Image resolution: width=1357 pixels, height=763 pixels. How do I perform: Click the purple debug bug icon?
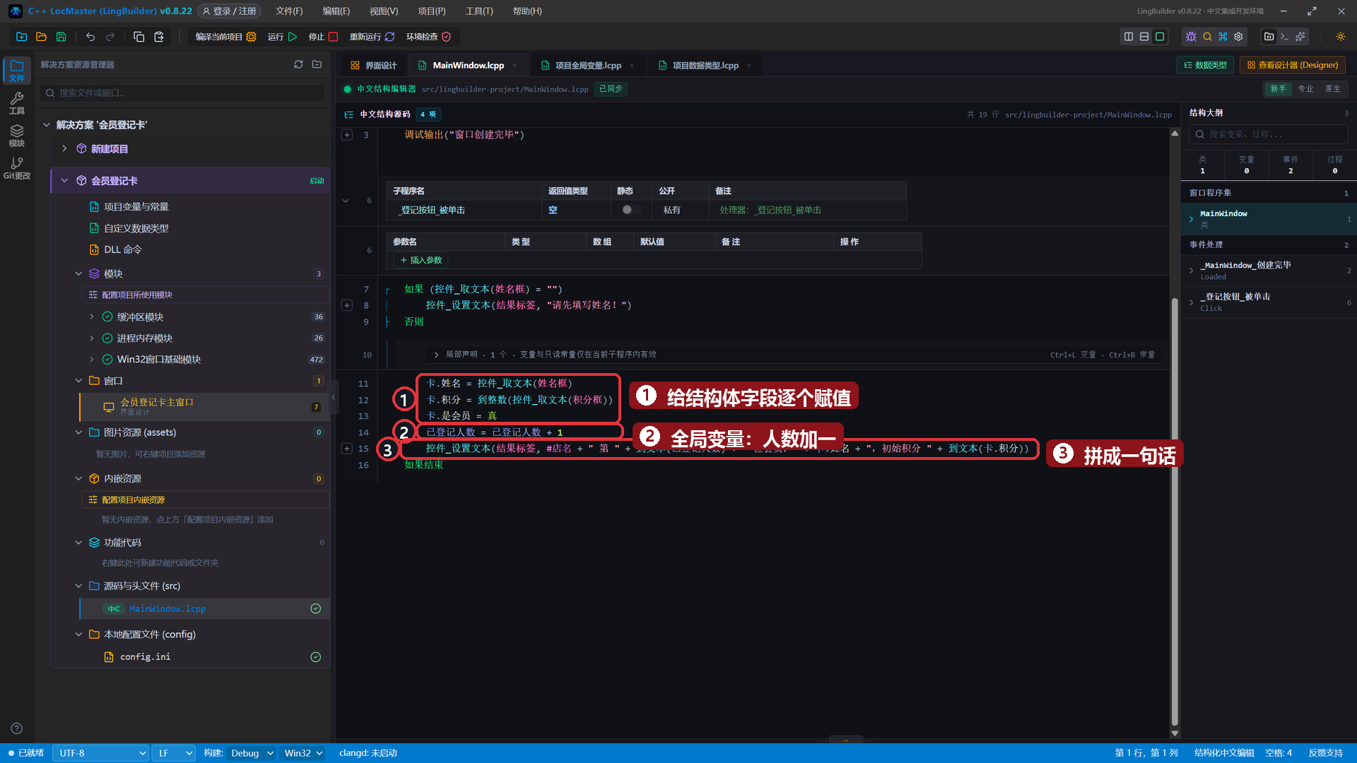coord(1191,37)
